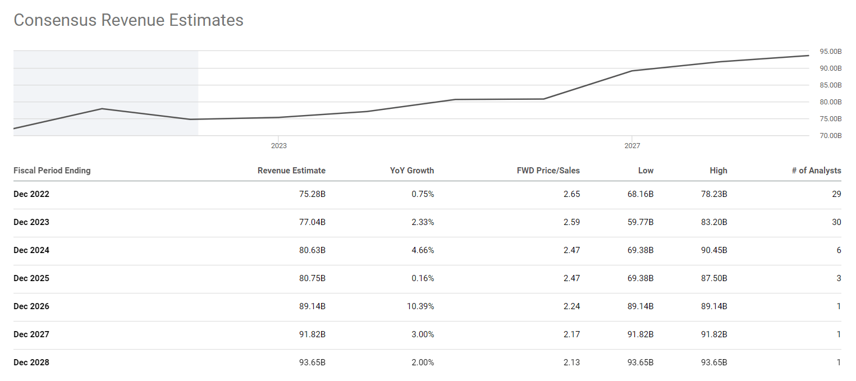Click the Dec 2027 row label
This screenshot has height=381, width=856.
click(x=31, y=334)
